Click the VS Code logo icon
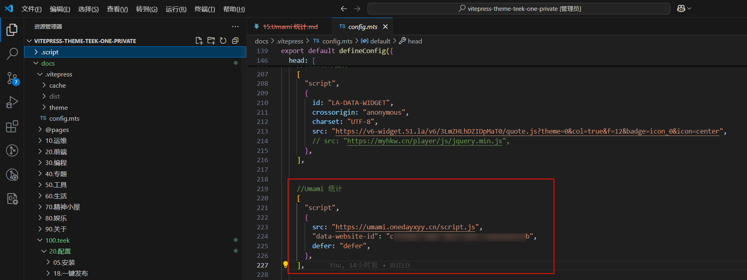 click(9, 8)
